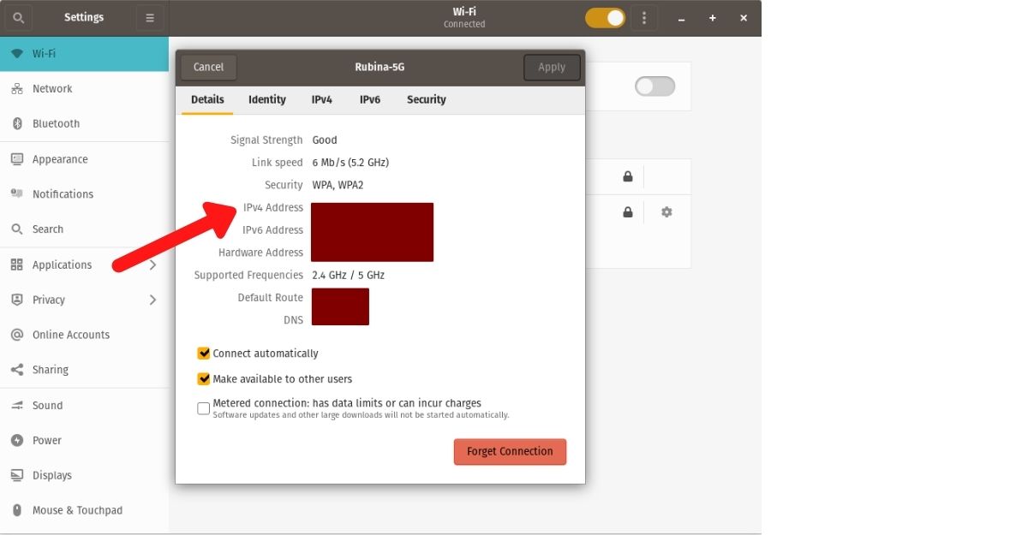Open Sound settings panel
1028x535 pixels.
tap(84, 406)
